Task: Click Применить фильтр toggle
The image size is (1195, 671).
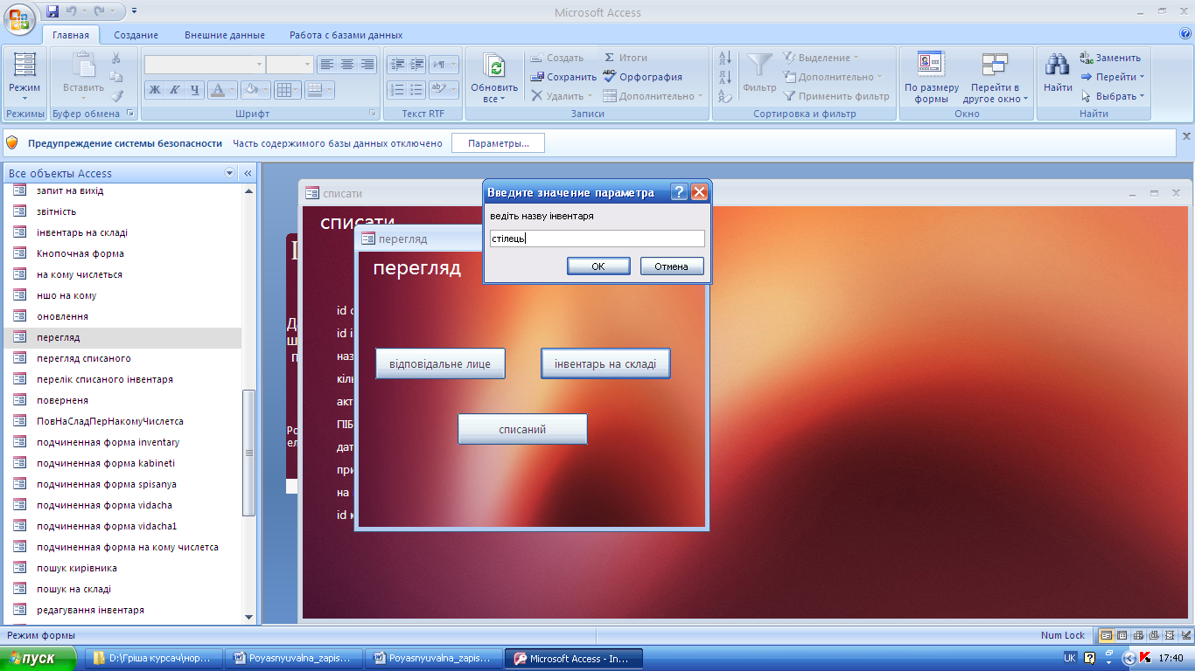Action: click(x=836, y=96)
